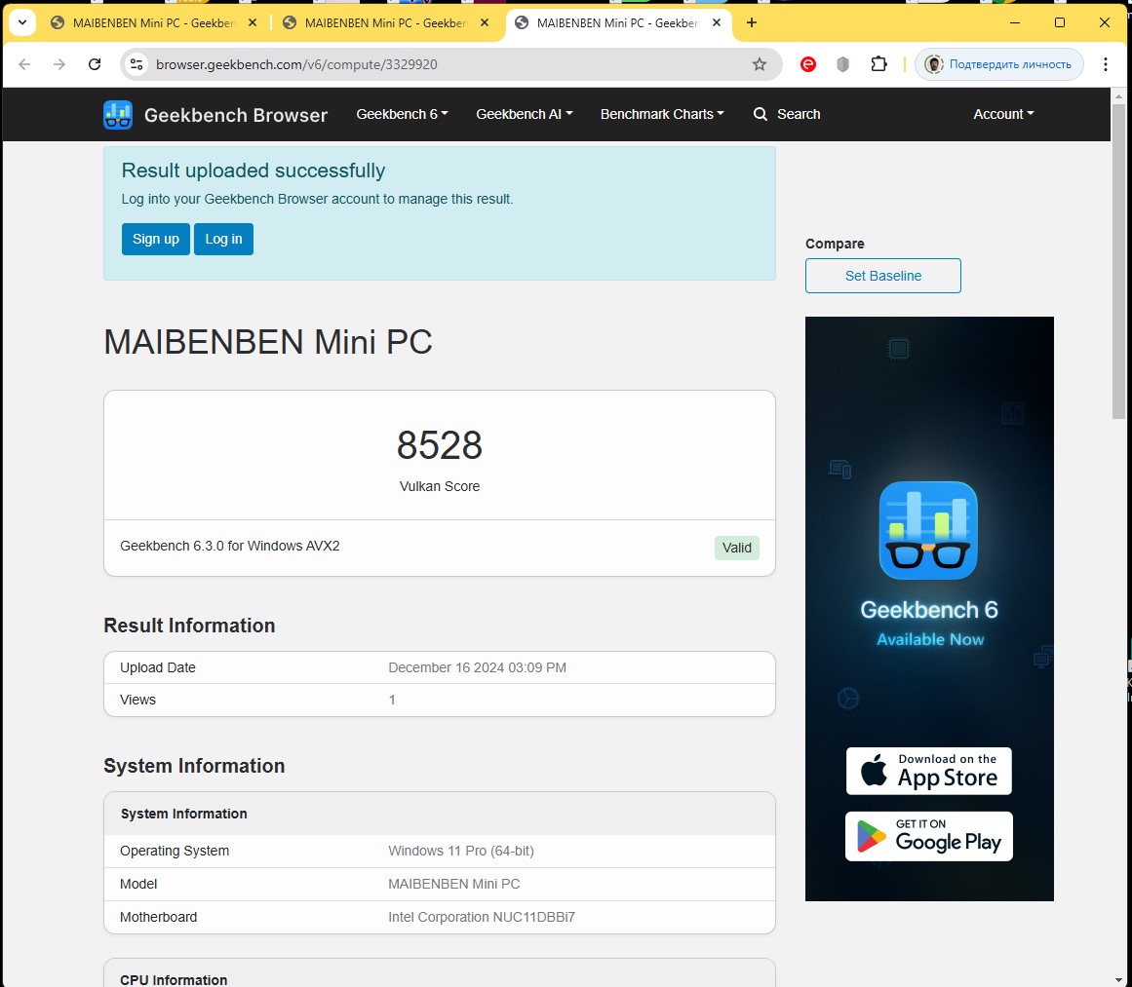Open a new tab with plus button
The width and height of the screenshot is (1132, 987).
point(752,22)
